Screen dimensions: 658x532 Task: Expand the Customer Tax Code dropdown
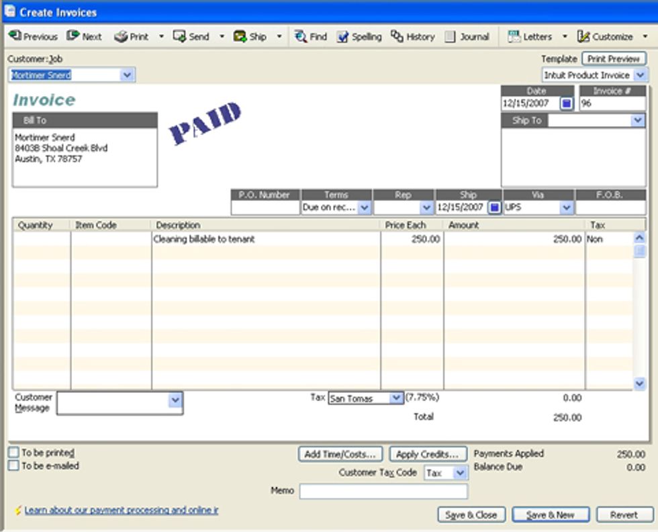[x=460, y=473]
